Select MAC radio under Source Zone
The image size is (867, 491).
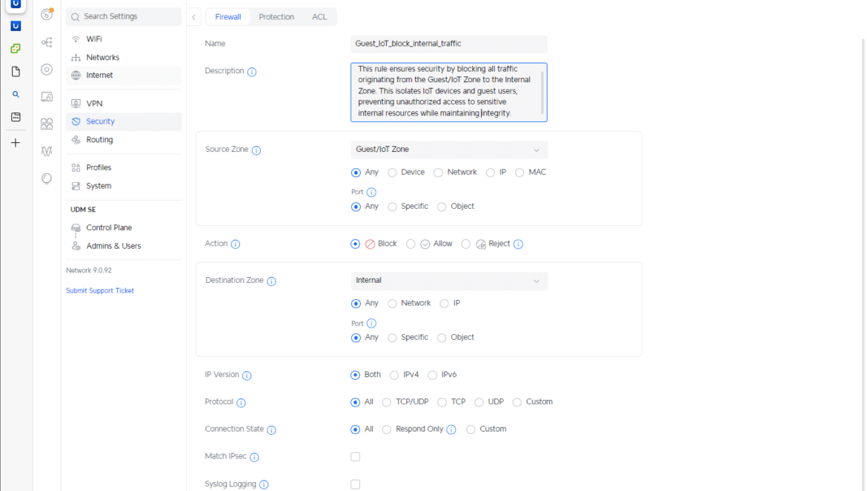[519, 173]
